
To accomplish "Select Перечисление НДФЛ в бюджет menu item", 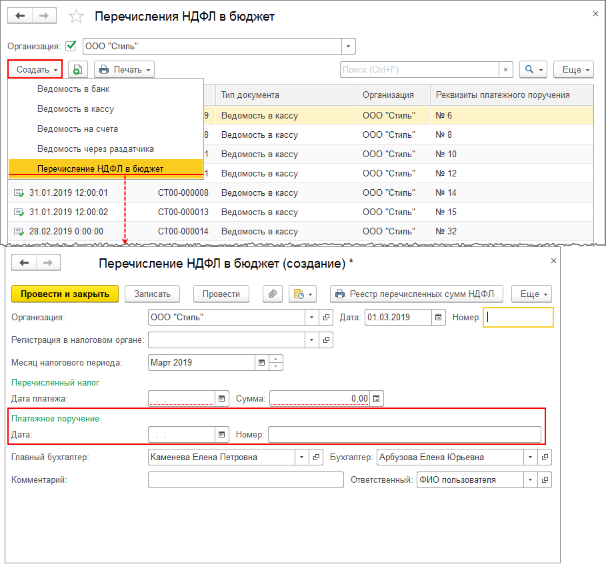I will [100, 168].
